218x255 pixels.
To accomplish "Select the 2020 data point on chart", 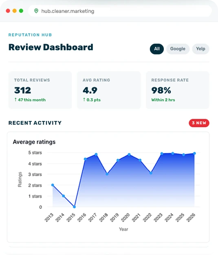I will click(x=129, y=154).
